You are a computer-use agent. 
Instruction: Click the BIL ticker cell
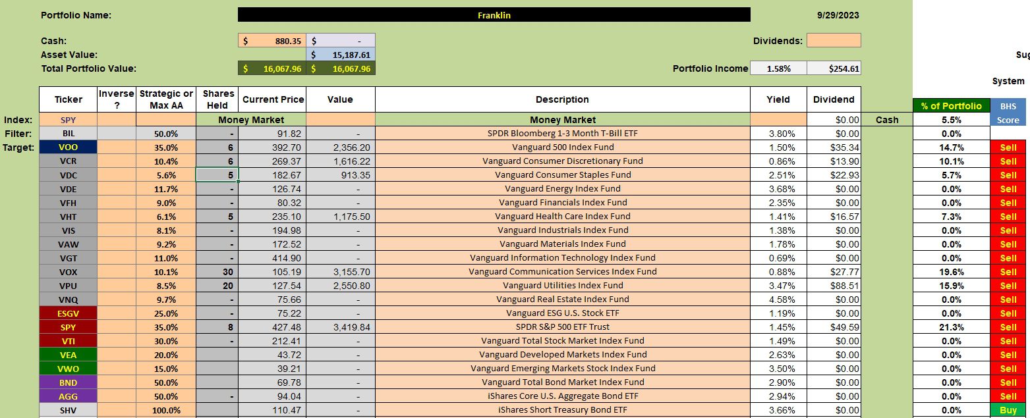(x=69, y=134)
